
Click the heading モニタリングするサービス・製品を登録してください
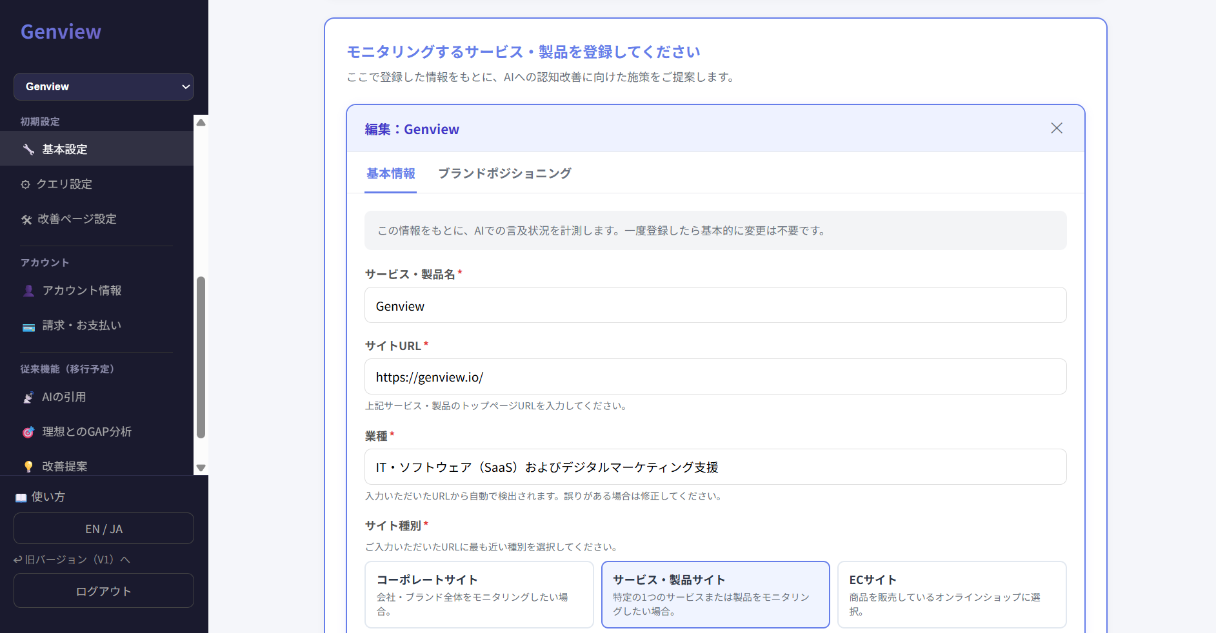pyautogui.click(x=524, y=52)
